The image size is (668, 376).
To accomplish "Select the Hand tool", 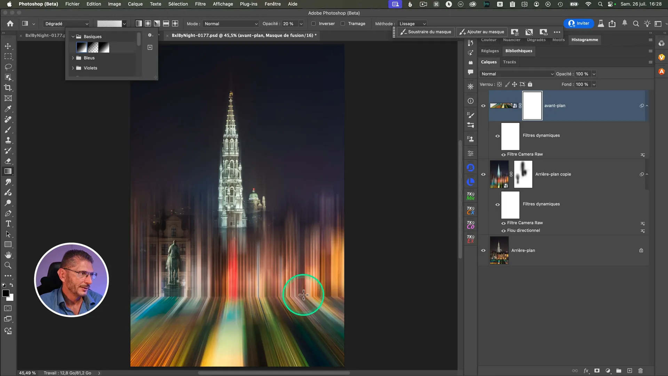I will 8,255.
